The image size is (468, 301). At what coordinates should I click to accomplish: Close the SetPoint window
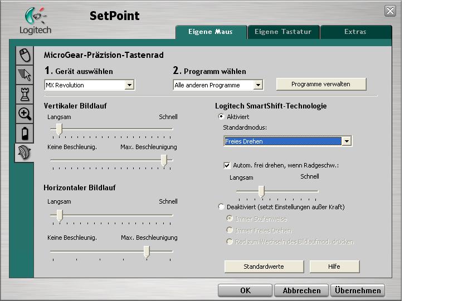coord(390,11)
